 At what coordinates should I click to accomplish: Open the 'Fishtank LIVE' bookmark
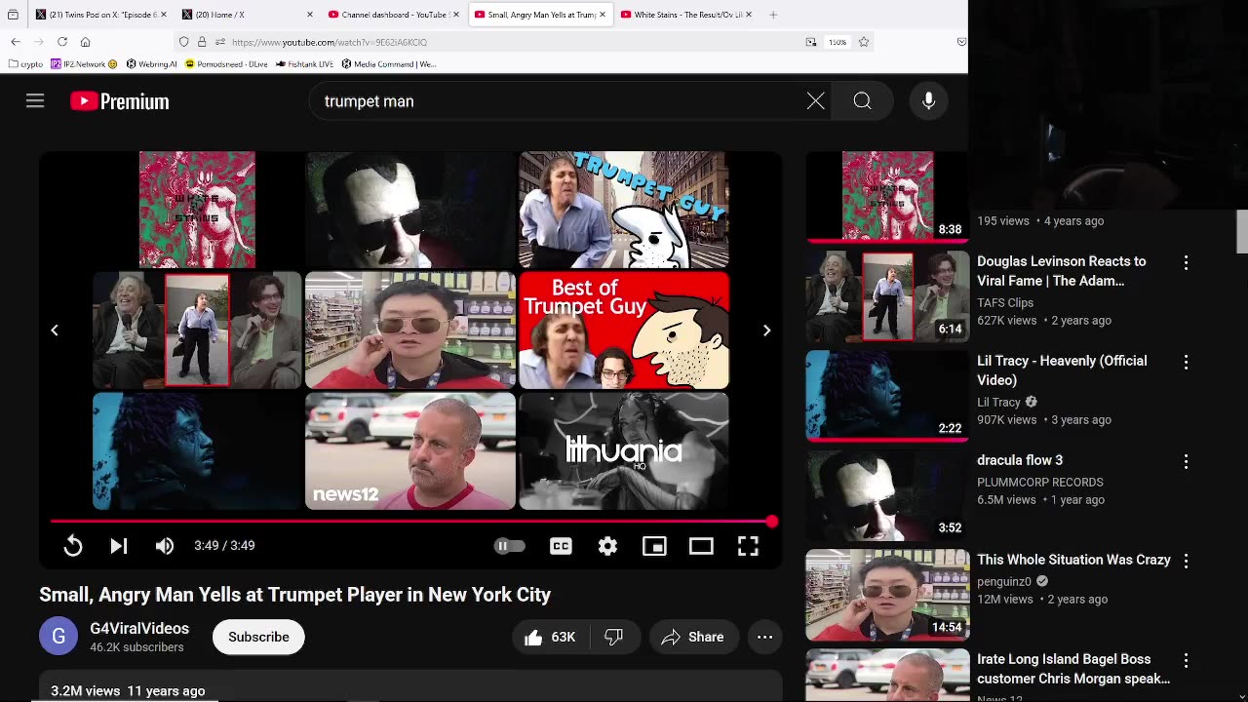pos(304,64)
